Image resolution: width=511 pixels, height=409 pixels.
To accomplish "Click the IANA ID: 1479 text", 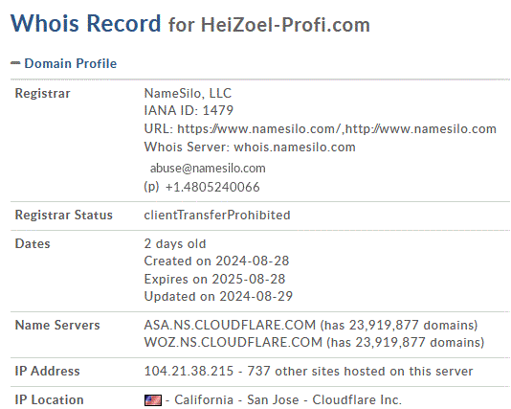I will point(189,110).
